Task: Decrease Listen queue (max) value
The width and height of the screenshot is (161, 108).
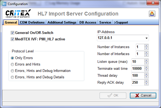Action: pos(146,63)
